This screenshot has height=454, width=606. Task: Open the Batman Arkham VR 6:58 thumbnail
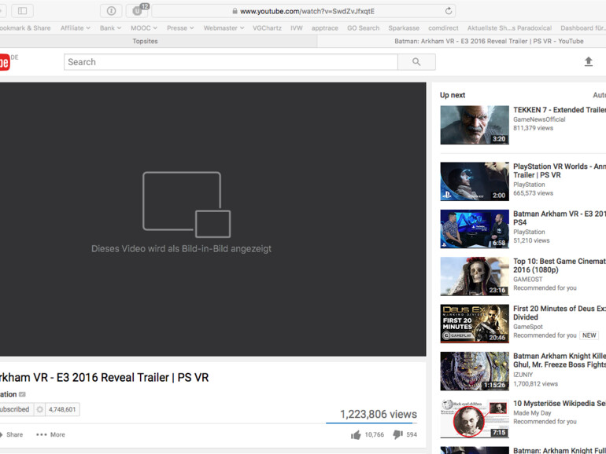click(475, 229)
